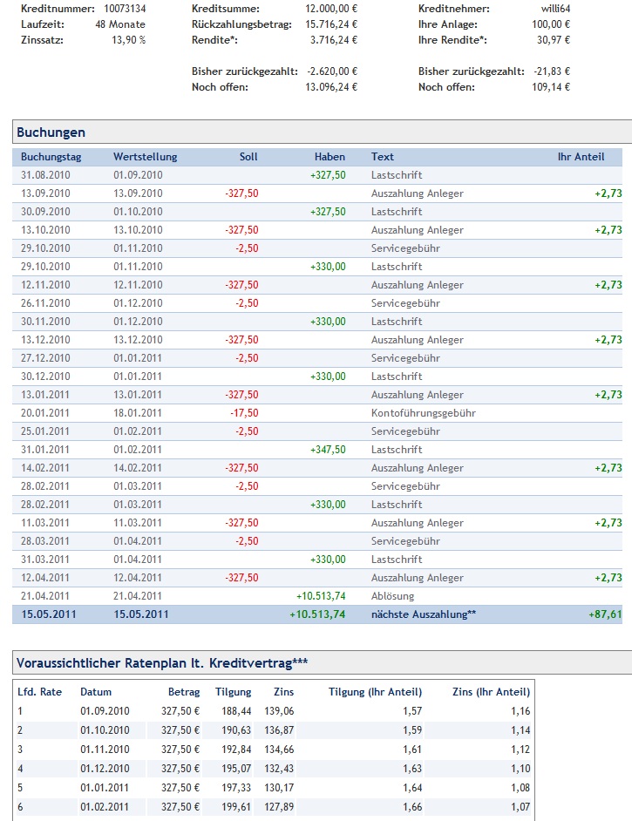Click the -17,50 fee amount
The width and height of the screenshot is (632, 821).
(x=244, y=413)
